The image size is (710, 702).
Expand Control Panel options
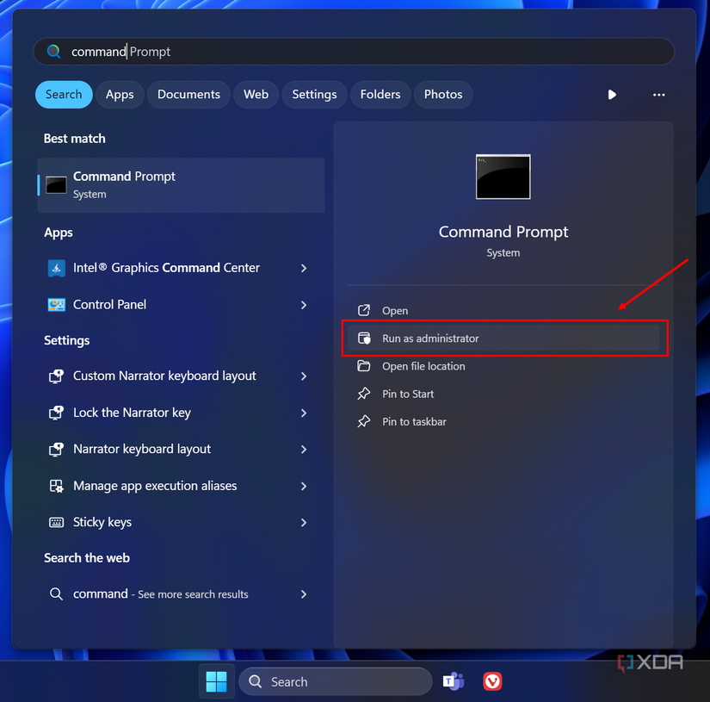(303, 304)
